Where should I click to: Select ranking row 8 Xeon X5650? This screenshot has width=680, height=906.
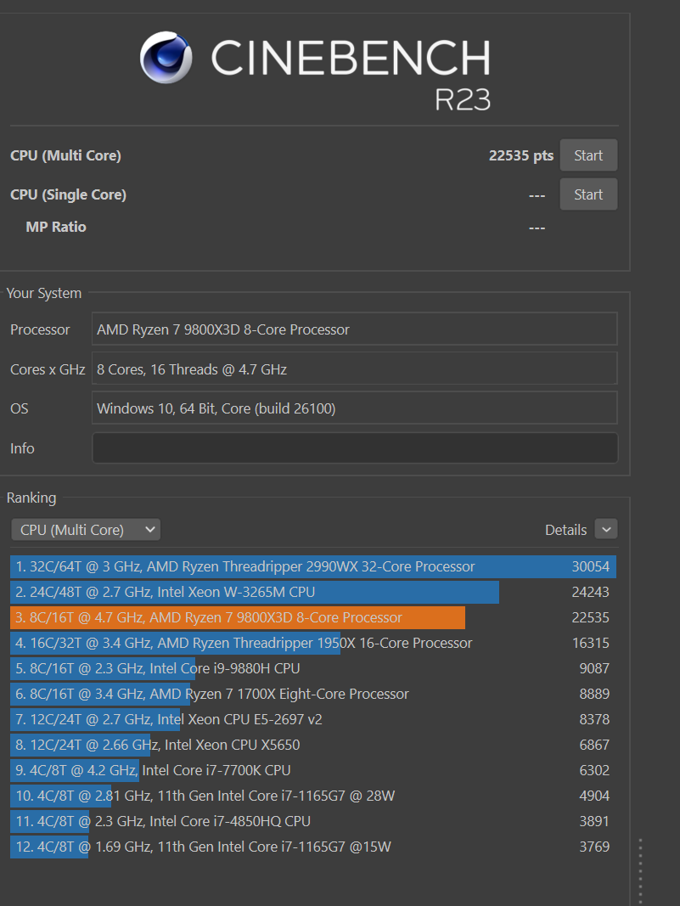313,745
